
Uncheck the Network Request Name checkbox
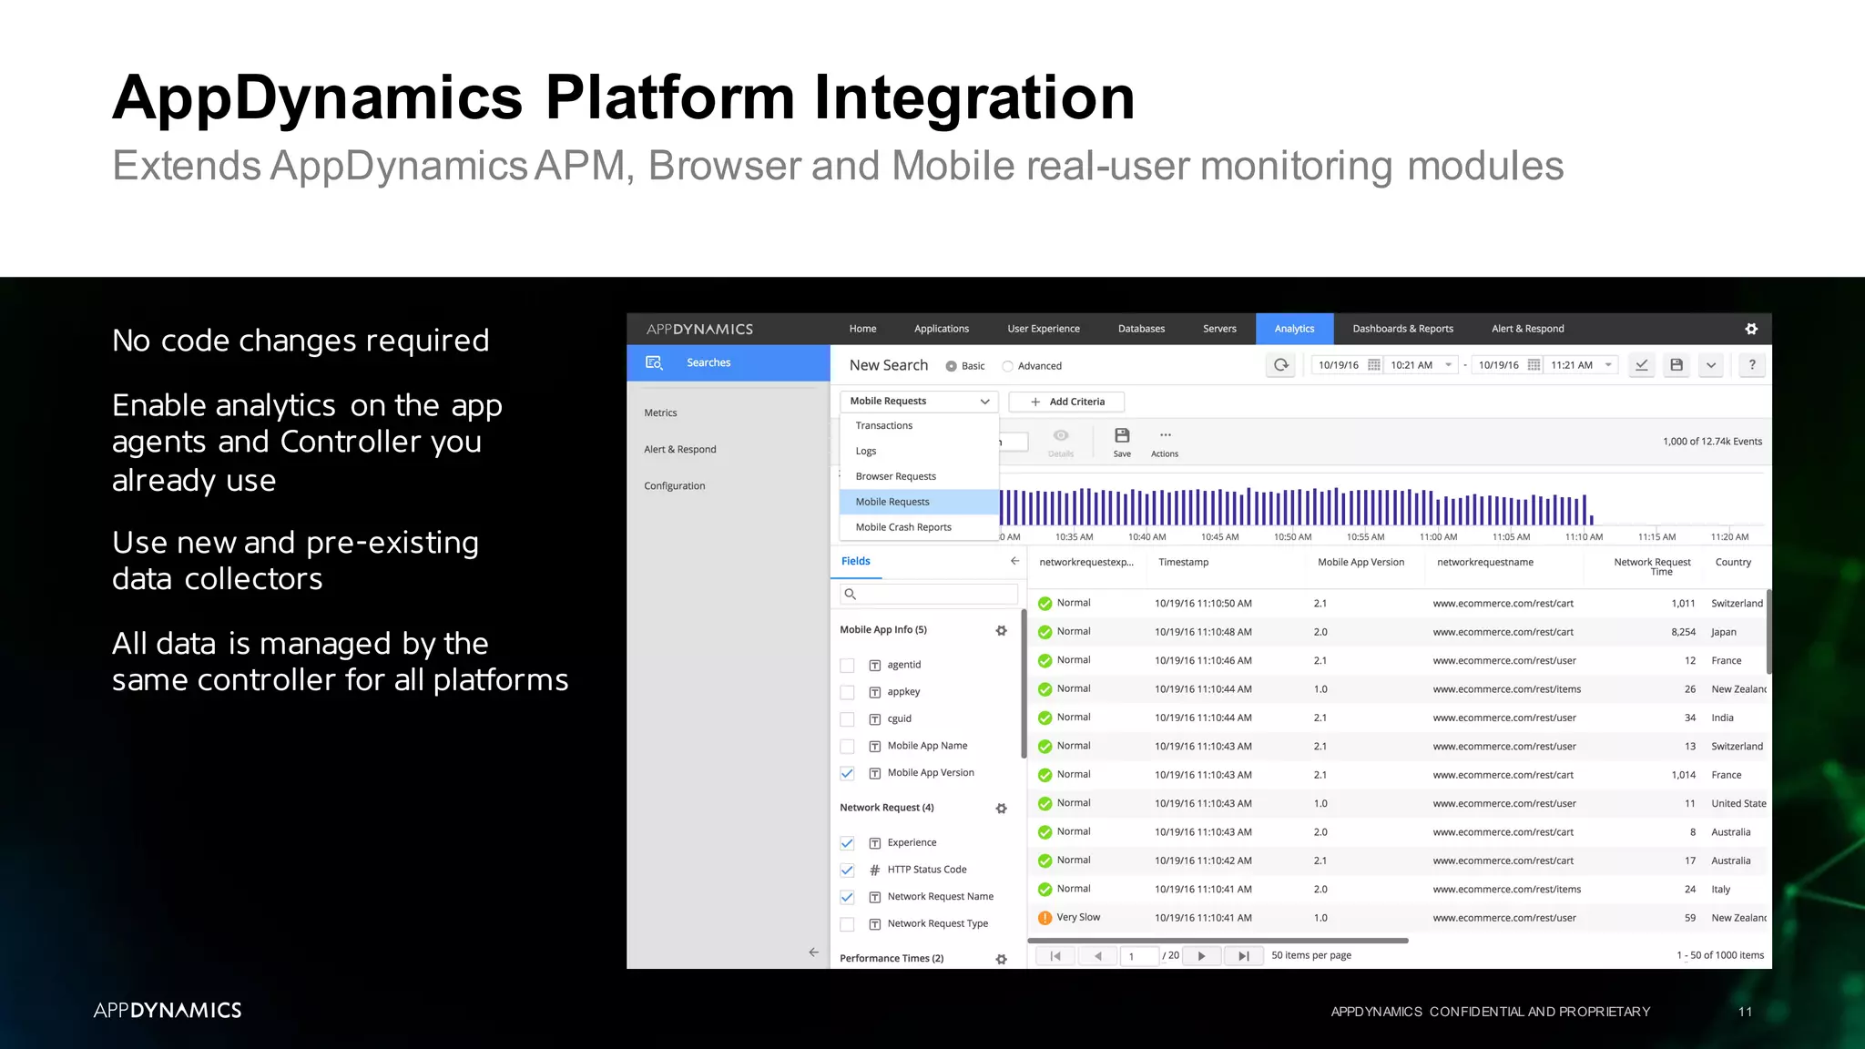(x=847, y=897)
